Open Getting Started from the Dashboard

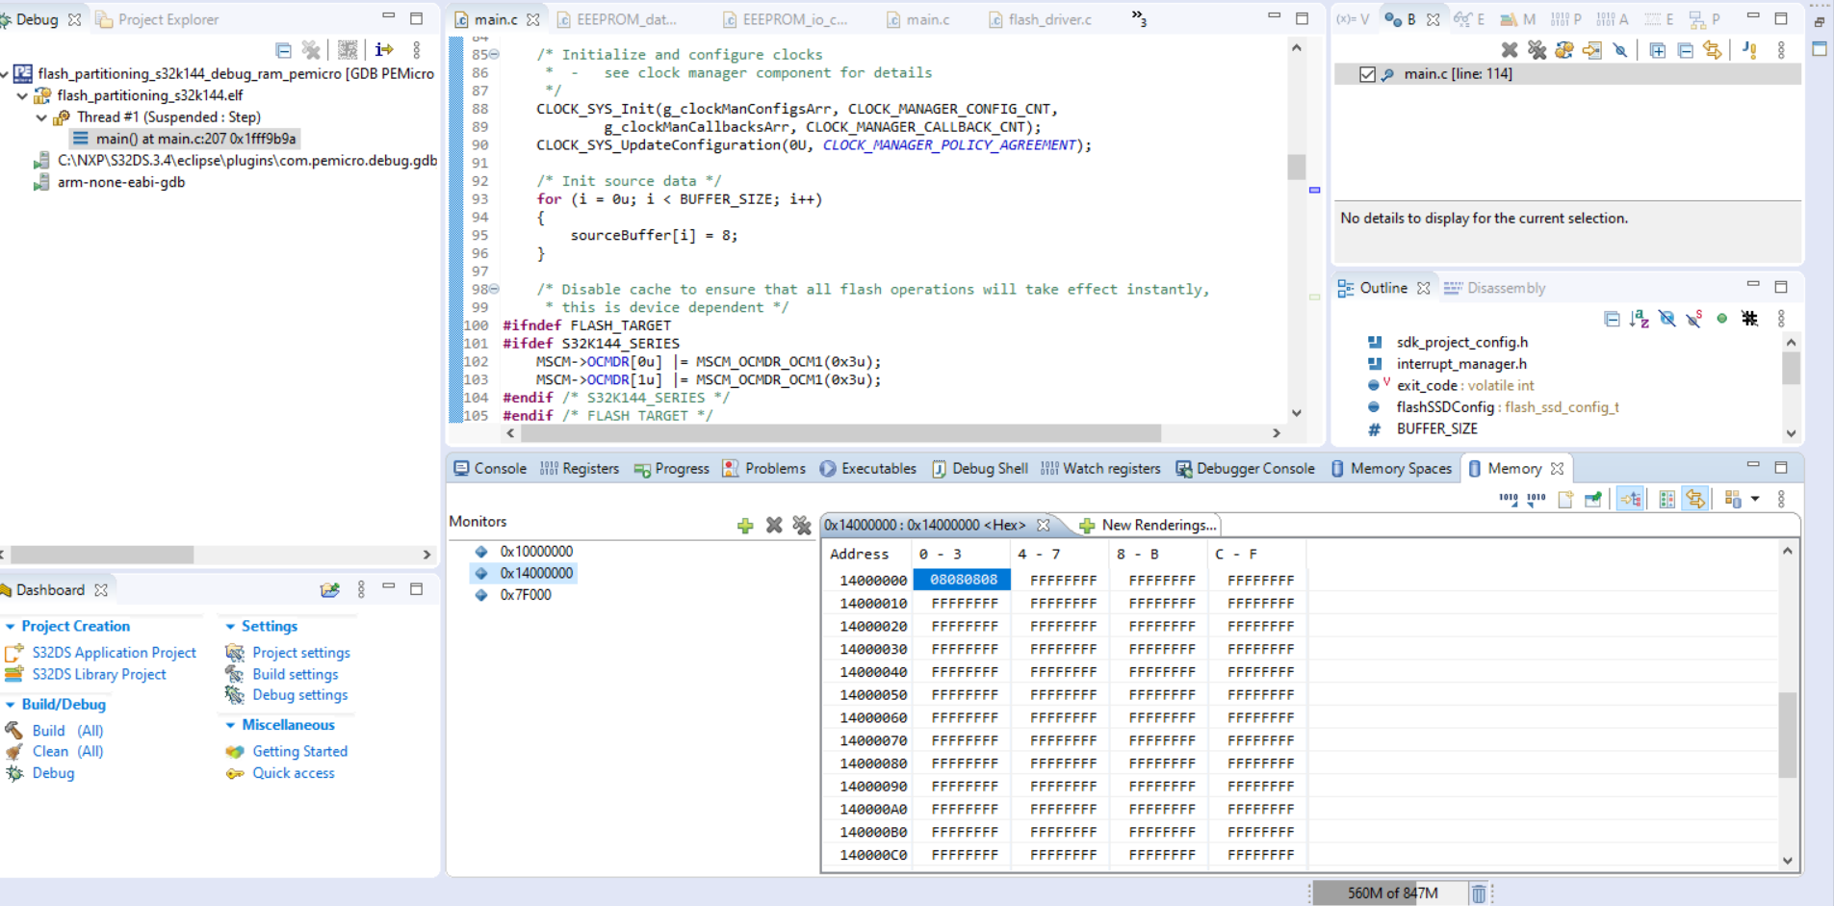(298, 751)
